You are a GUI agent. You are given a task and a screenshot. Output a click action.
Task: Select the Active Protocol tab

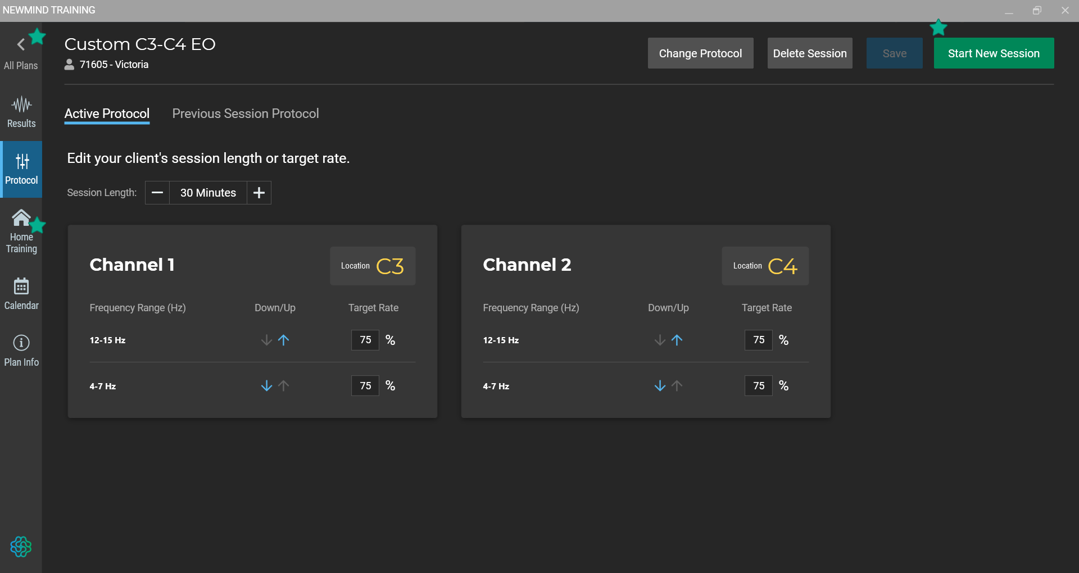point(107,113)
